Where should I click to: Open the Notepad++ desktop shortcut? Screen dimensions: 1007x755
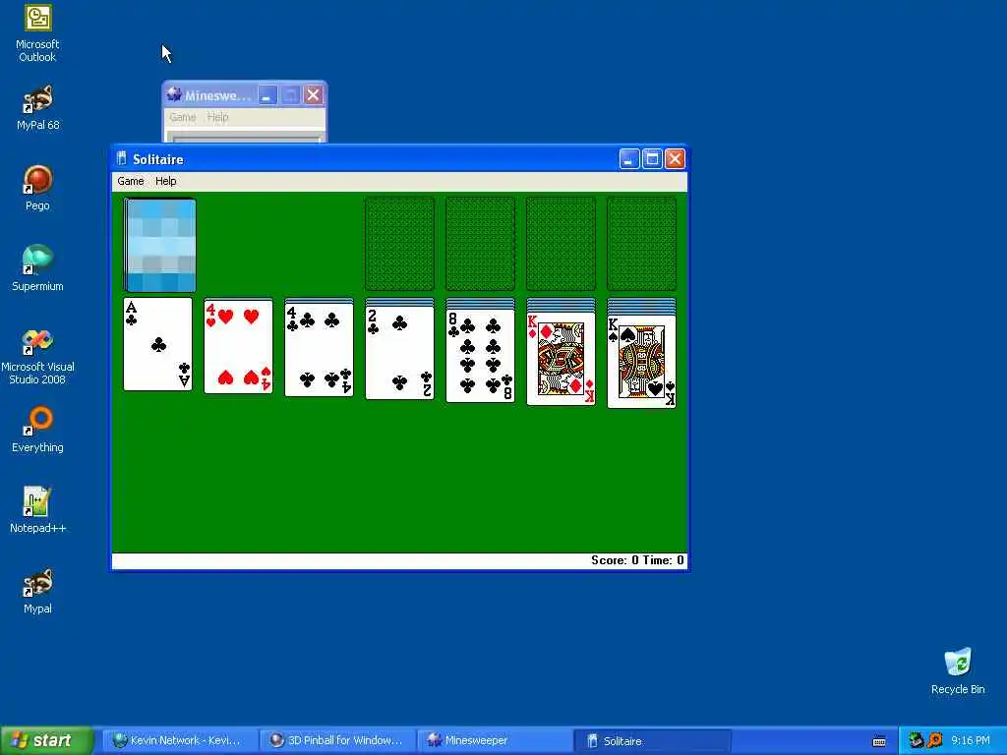37,510
